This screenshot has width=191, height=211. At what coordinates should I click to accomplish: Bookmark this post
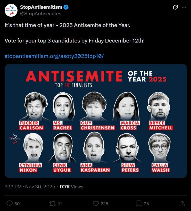tap(139, 204)
